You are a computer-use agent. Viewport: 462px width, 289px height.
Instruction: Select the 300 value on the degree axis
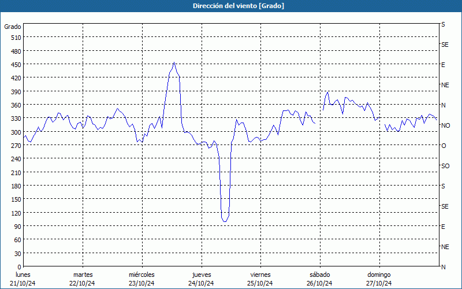16,132
